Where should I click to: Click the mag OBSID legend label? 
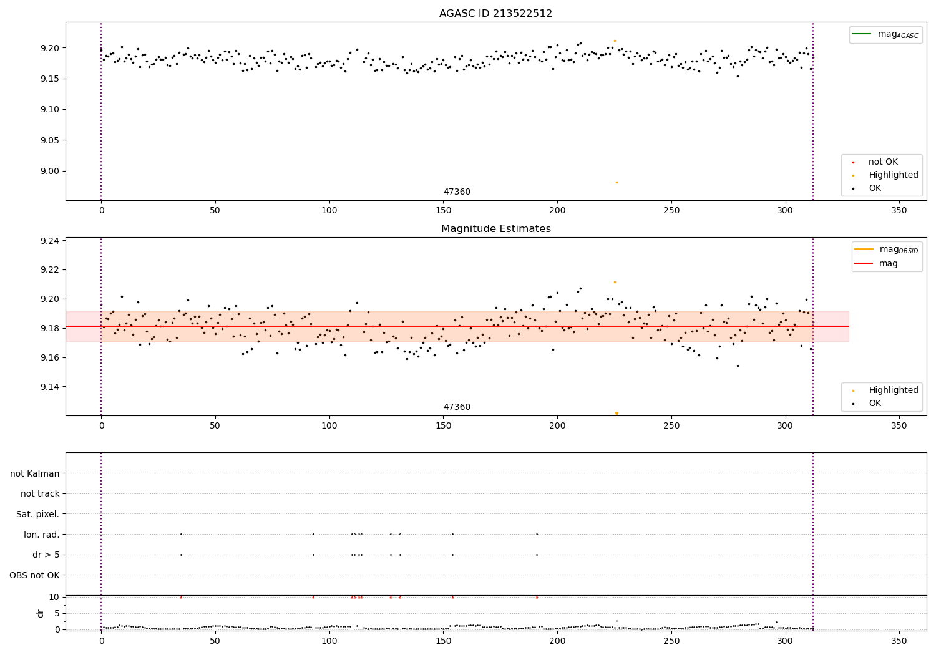[899, 250]
